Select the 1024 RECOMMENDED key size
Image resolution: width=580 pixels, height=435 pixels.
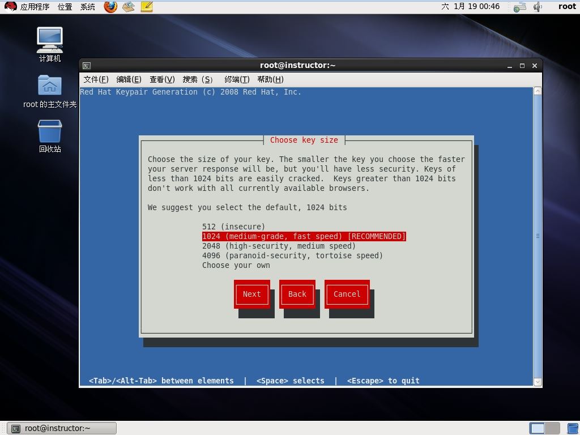coord(304,236)
